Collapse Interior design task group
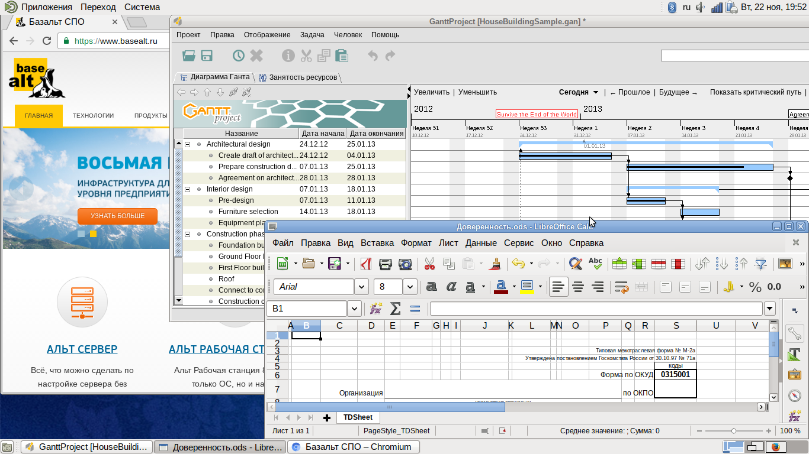Image resolution: width=809 pixels, height=454 pixels. (187, 189)
